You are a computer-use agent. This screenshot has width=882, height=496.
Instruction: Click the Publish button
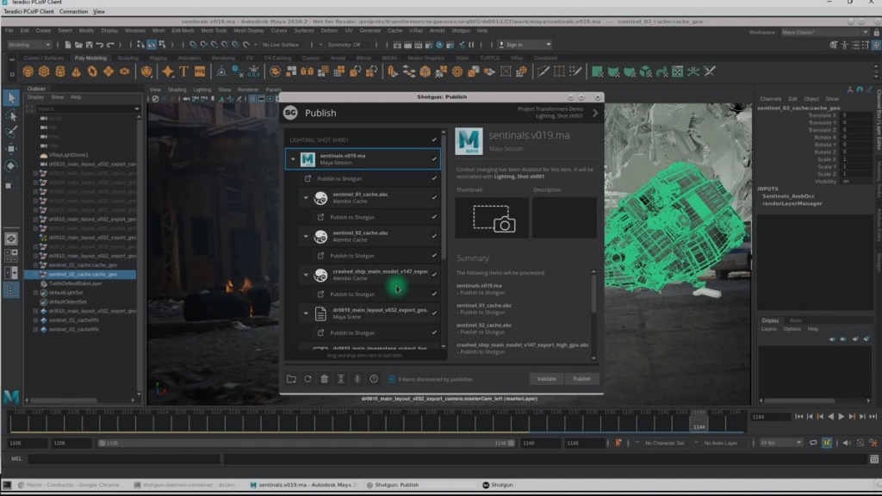tap(581, 378)
